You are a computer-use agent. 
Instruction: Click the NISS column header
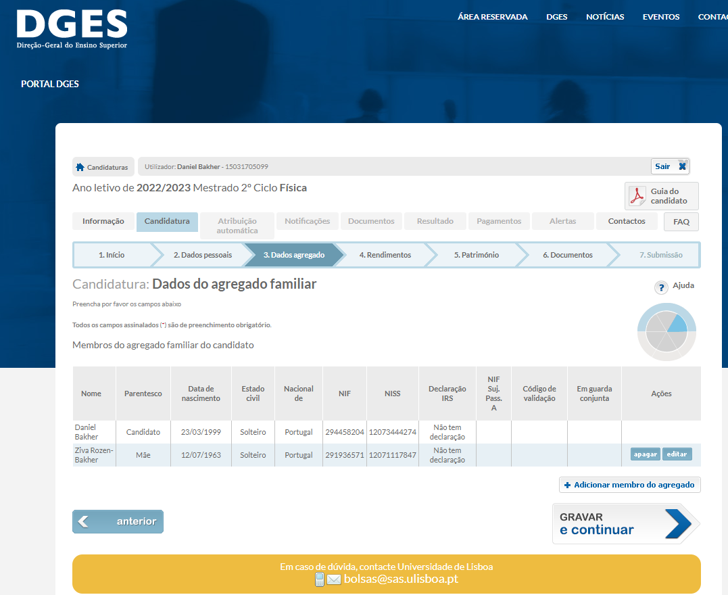pyautogui.click(x=392, y=394)
